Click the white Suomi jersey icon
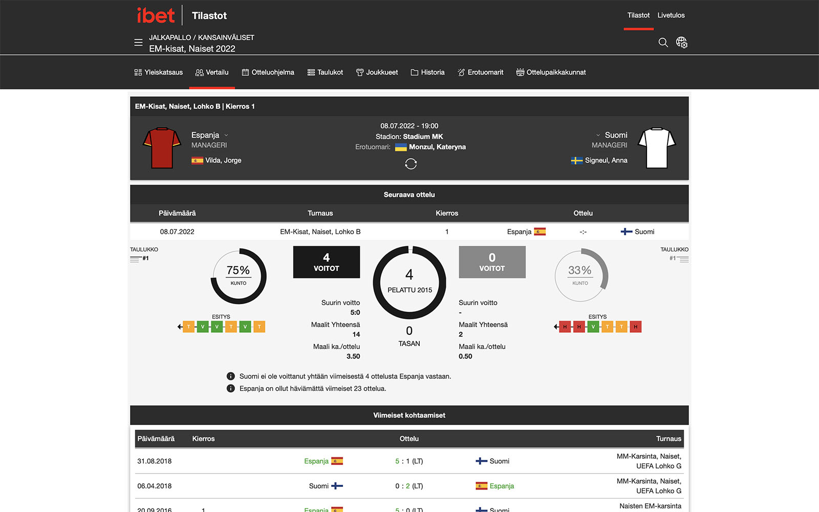The height and width of the screenshot is (512, 819). pos(657,148)
